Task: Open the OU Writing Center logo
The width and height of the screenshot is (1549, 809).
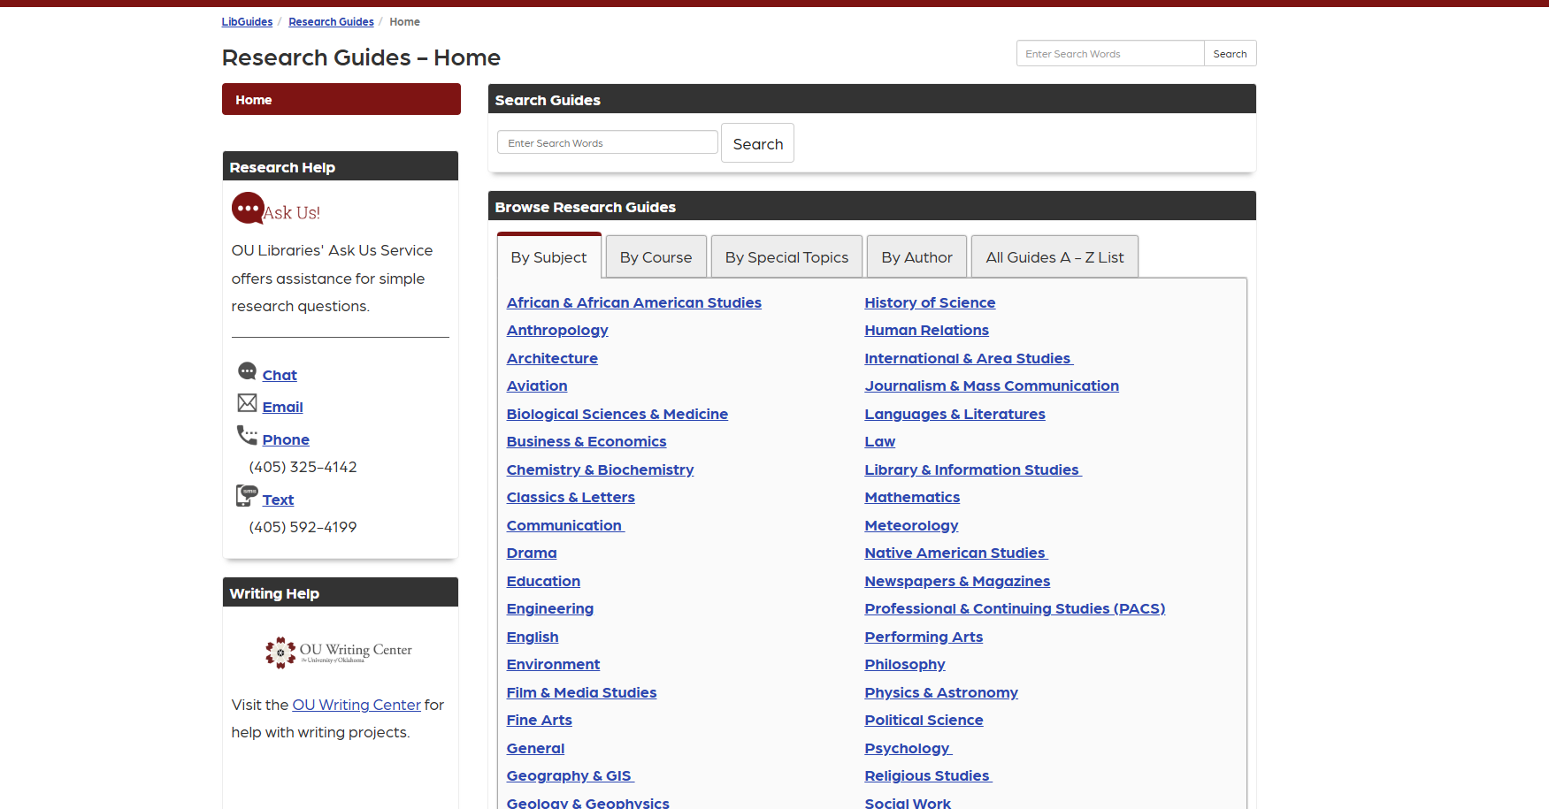Action: 339,653
